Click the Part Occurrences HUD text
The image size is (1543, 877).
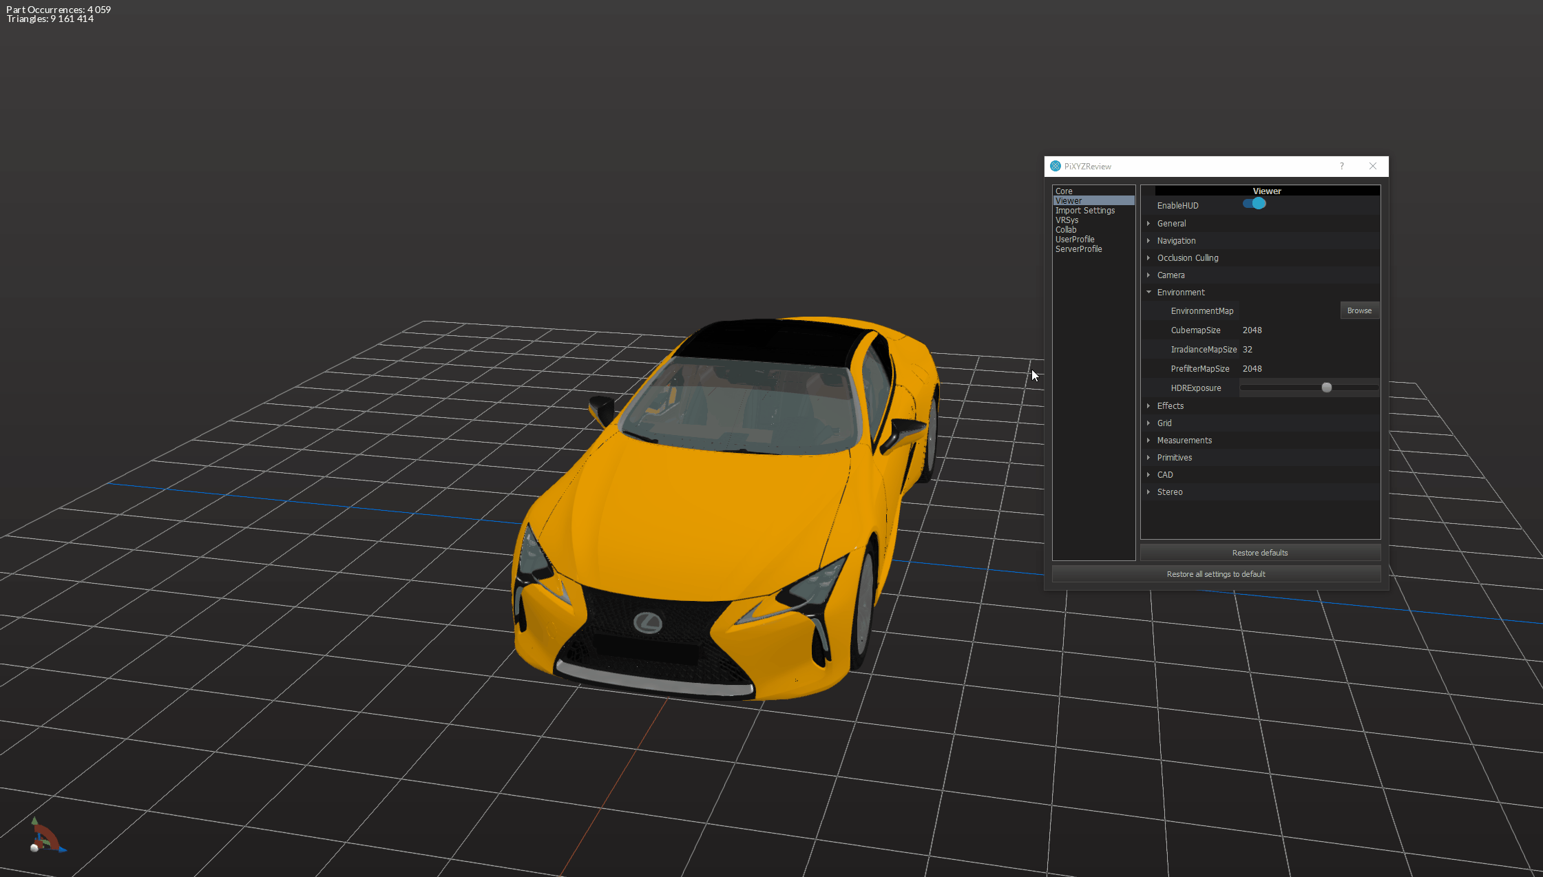[59, 10]
